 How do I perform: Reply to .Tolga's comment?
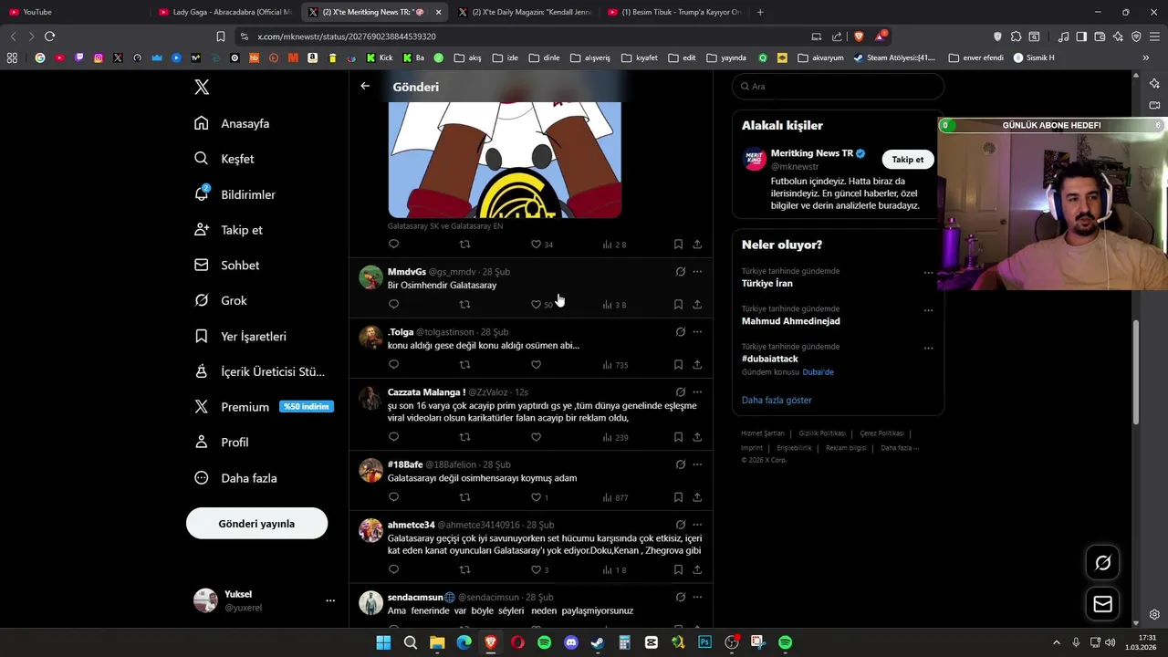click(x=393, y=365)
